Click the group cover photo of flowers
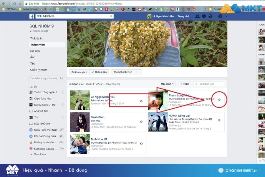 [147, 44]
